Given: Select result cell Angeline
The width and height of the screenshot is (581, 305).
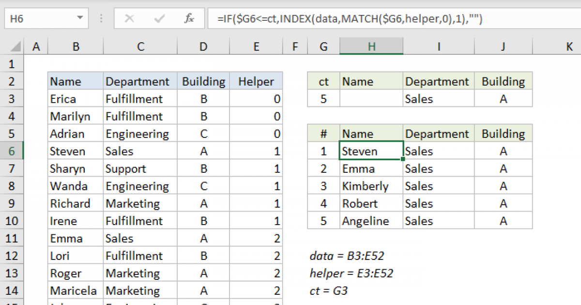Looking at the screenshot, I should [x=371, y=221].
